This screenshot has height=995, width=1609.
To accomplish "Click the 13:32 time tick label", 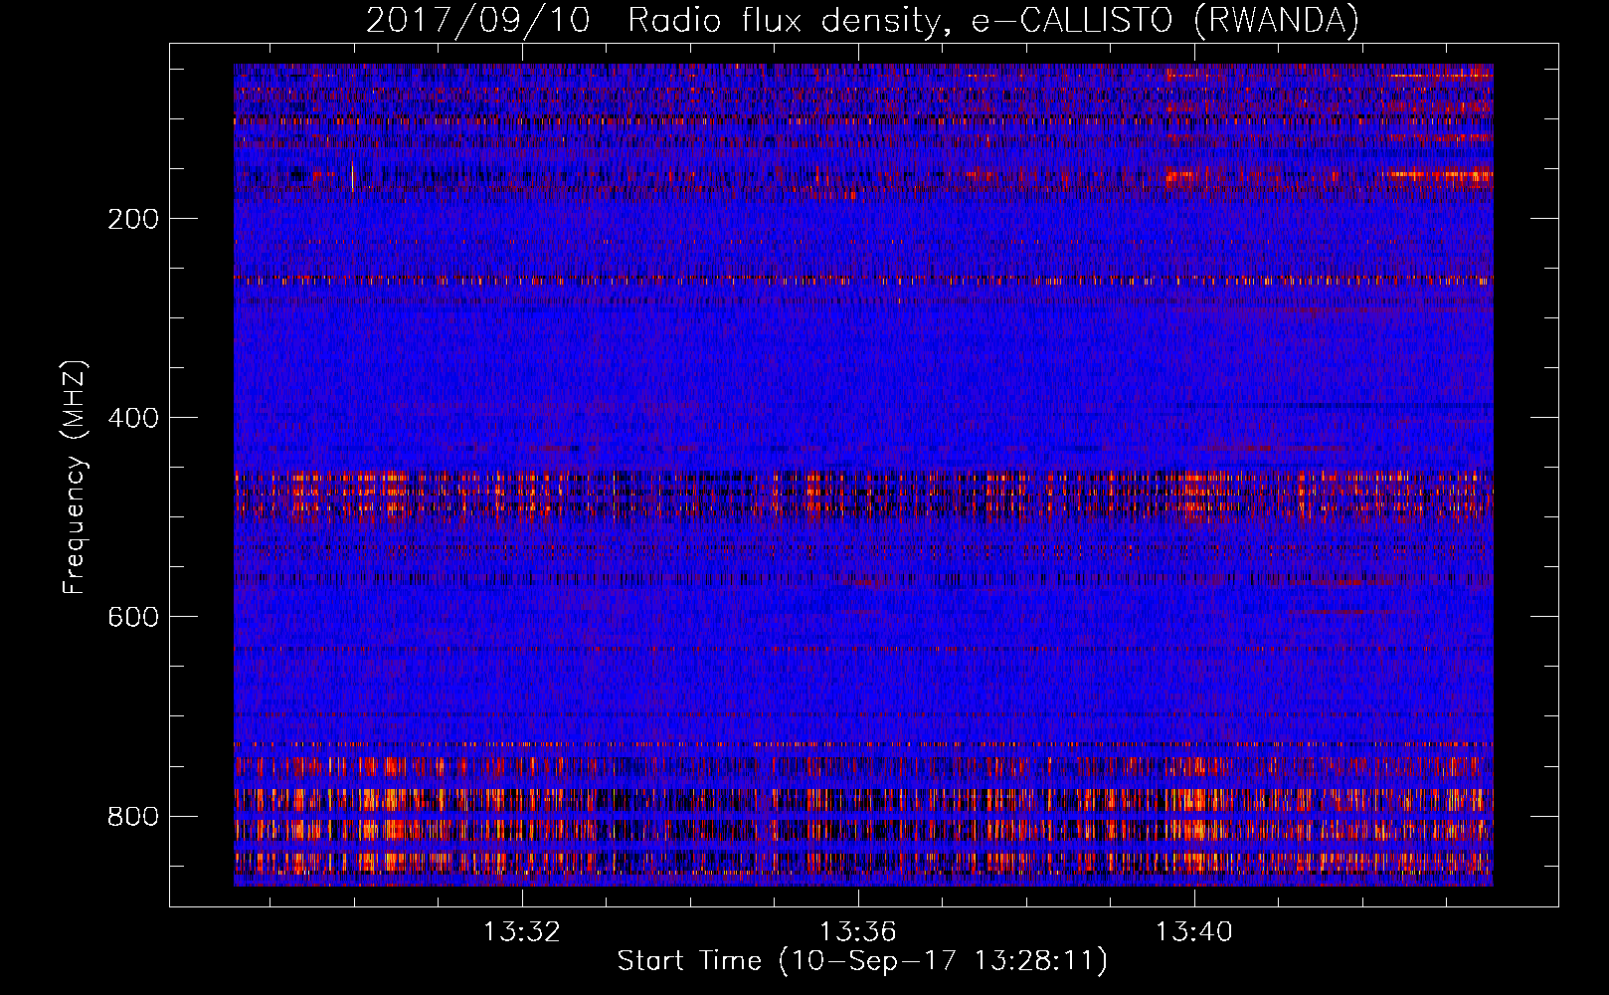I will click(521, 931).
